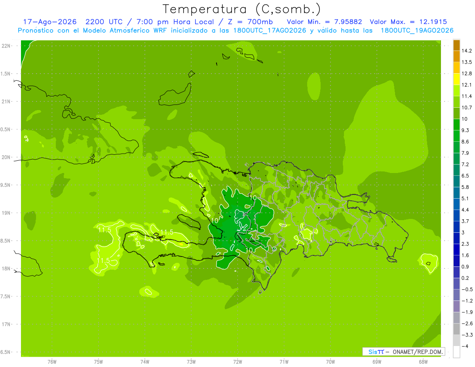This screenshot has width=475, height=367.
Task: Click the '17N' latitude label
Action: [x=6, y=325]
